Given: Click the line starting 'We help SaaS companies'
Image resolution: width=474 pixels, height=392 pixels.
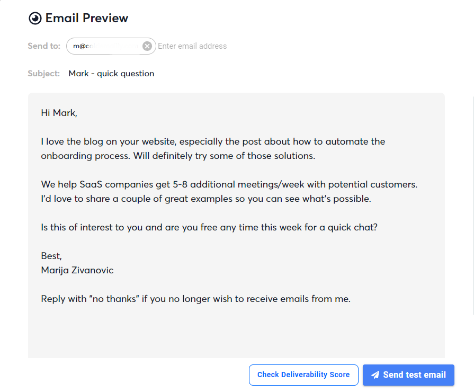Looking at the screenshot, I should point(229,185).
